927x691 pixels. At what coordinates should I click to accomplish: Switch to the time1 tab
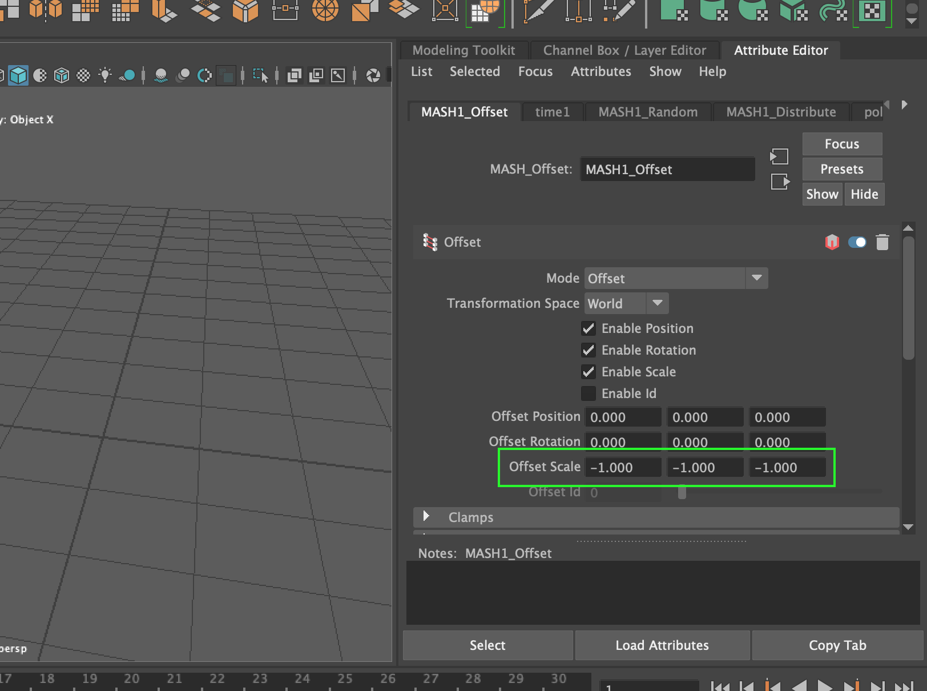(x=552, y=112)
